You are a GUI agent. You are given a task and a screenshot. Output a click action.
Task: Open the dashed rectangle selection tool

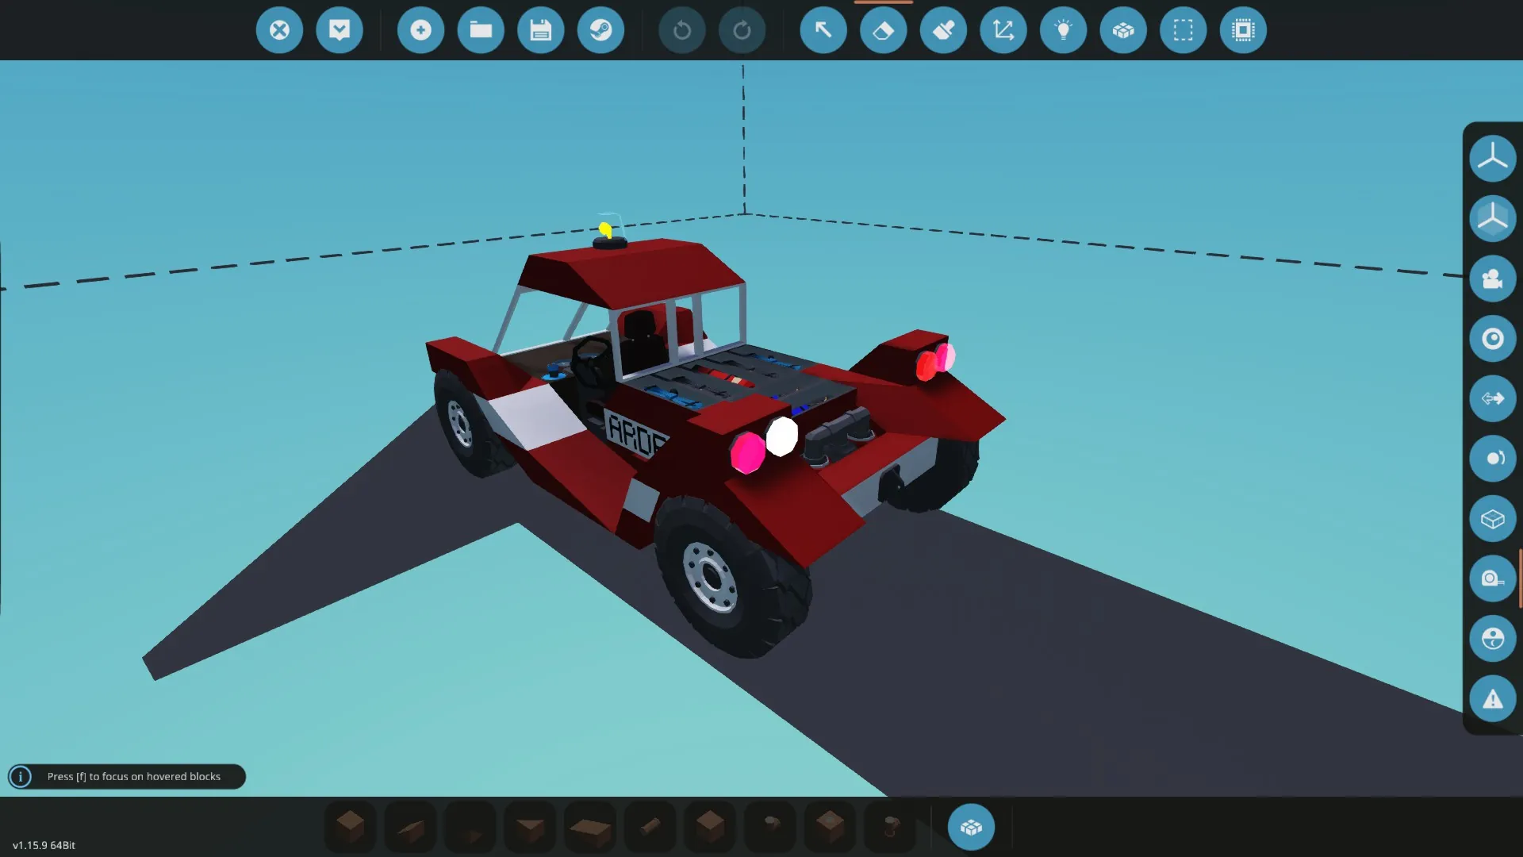[x=1183, y=30]
